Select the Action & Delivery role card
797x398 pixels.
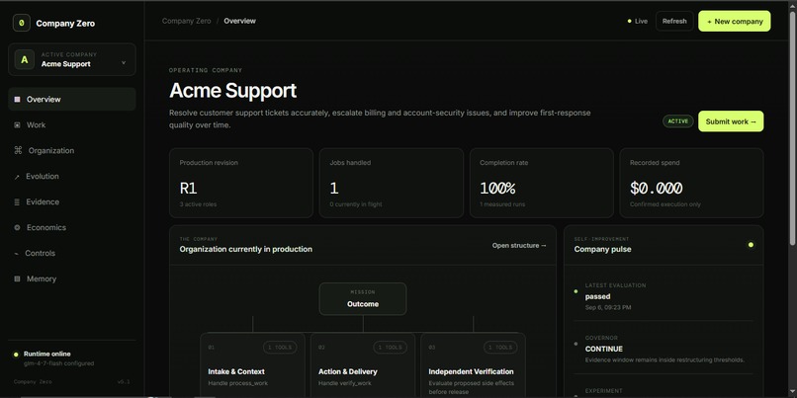click(363, 365)
